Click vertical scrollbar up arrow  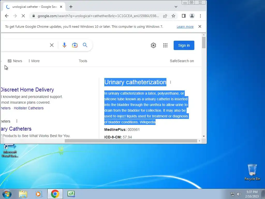(204, 35)
